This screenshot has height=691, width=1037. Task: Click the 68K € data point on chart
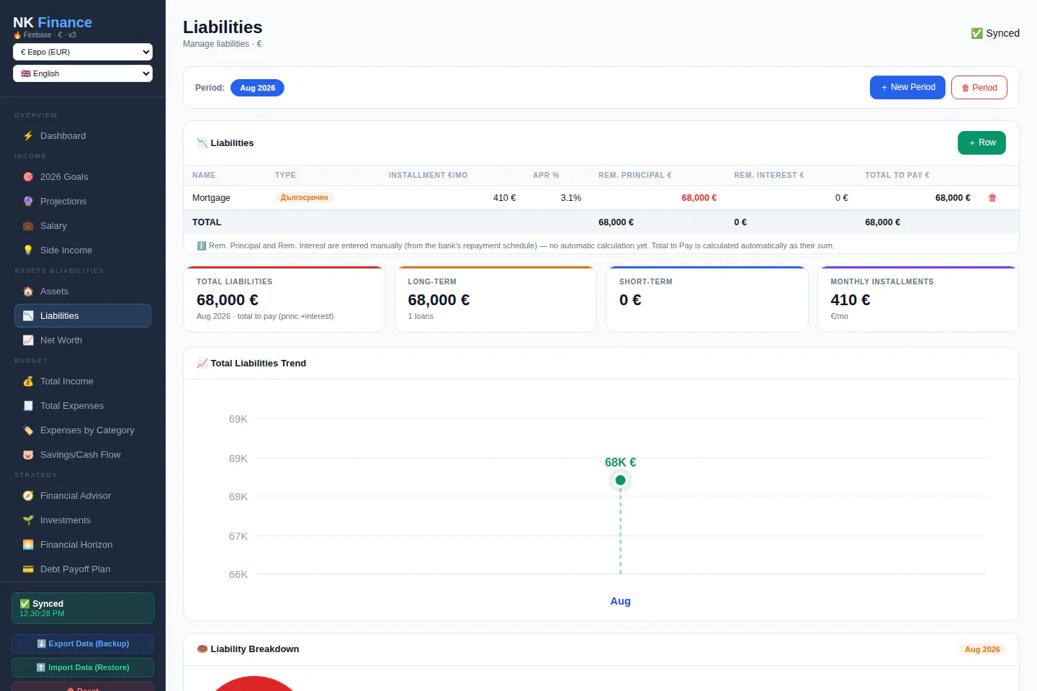(x=620, y=480)
